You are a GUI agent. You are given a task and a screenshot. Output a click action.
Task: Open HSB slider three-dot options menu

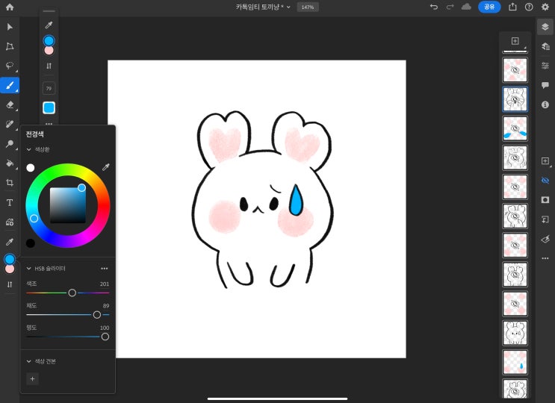point(105,268)
